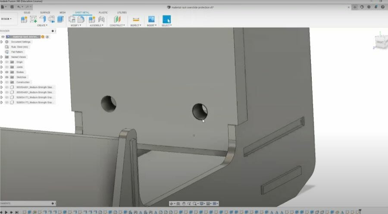388x214 pixels.
Task: Click the Insert image icon
Action: 151,19
